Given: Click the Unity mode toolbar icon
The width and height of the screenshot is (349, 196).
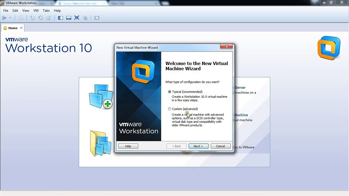Looking at the screenshot, I should [85, 18].
